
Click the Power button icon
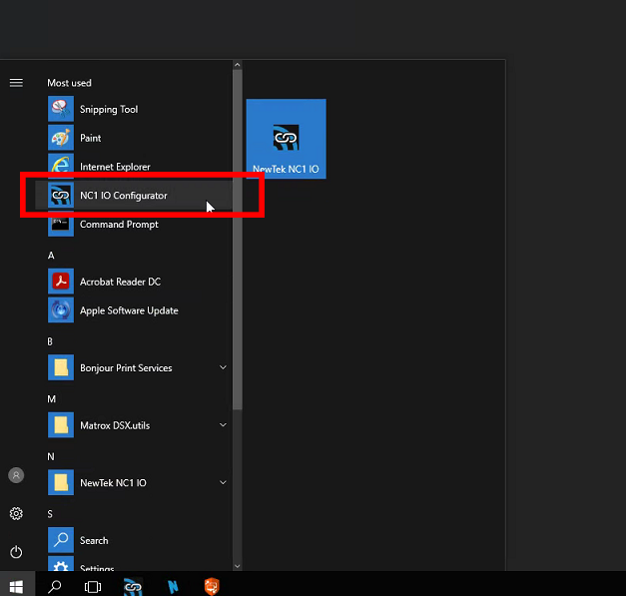[16, 551]
